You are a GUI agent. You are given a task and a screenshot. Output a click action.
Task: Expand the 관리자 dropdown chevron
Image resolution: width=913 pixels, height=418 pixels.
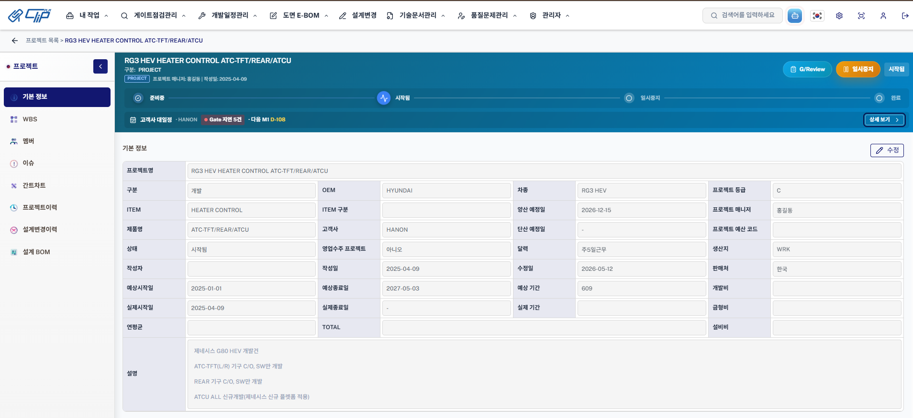tap(568, 16)
